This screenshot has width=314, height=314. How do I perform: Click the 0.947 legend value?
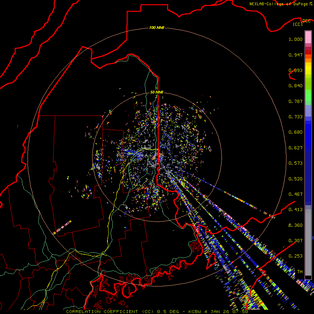coord(296,55)
